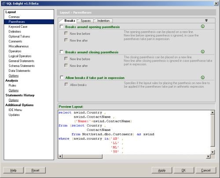Click inside the Preview Layout SQL text
This screenshot has width=220, height=178.
click(x=134, y=132)
